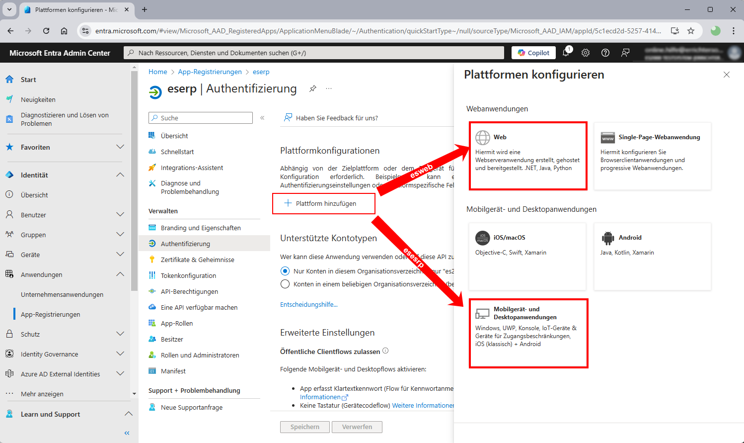This screenshot has height=443, width=744.
Task: Expand the Gruppen section
Action: [x=120, y=235]
